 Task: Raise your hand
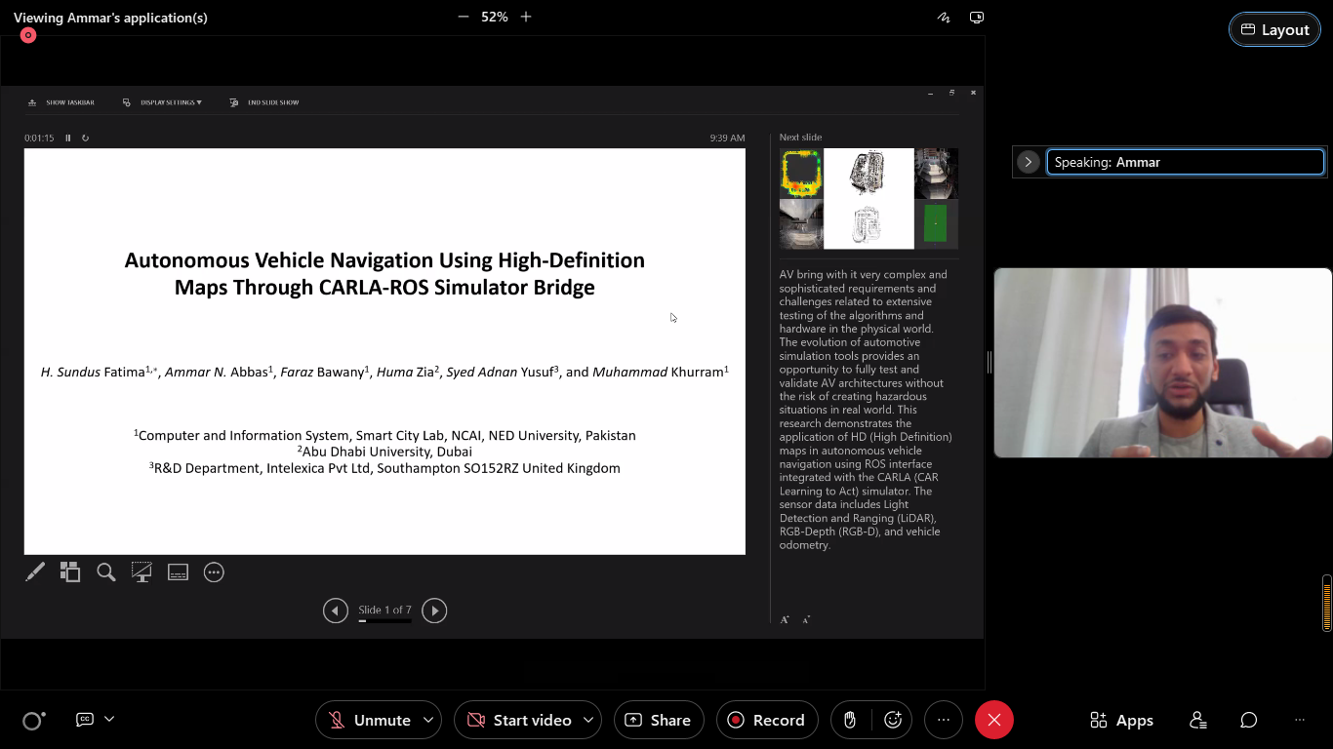tap(850, 720)
